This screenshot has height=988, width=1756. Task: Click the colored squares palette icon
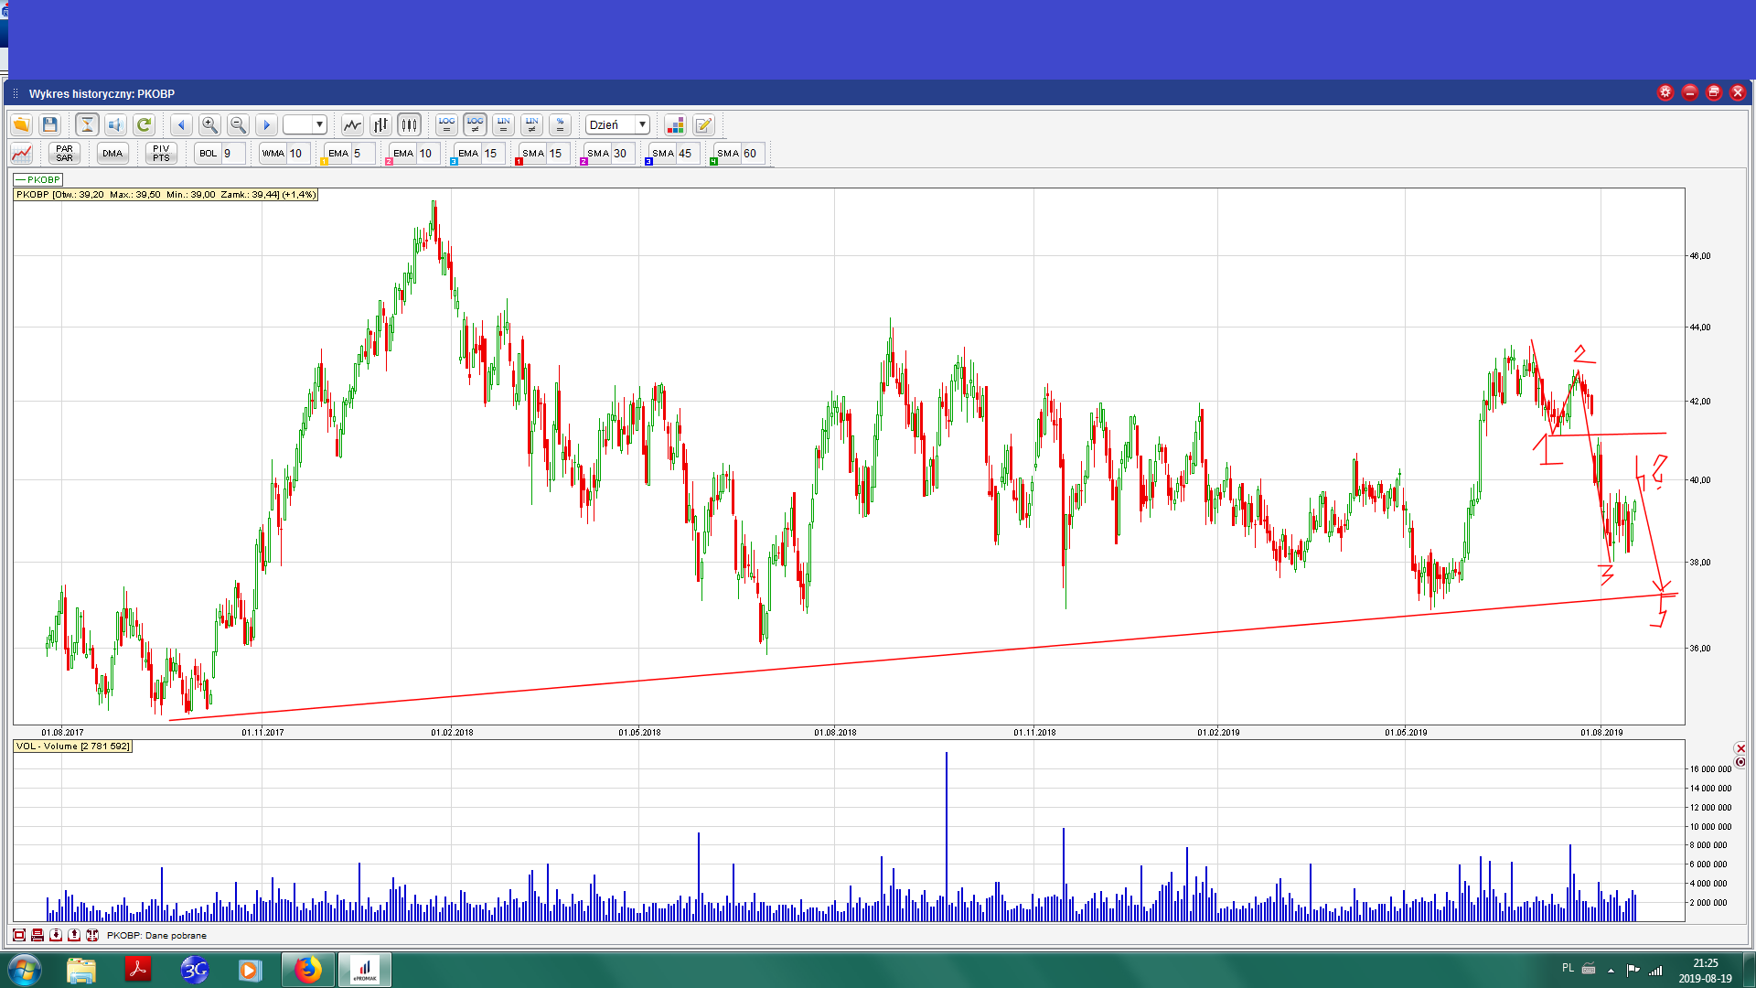[675, 124]
